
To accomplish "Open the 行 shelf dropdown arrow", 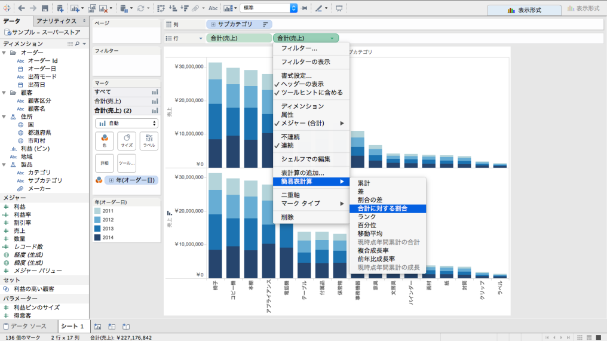I will pyautogui.click(x=201, y=38).
